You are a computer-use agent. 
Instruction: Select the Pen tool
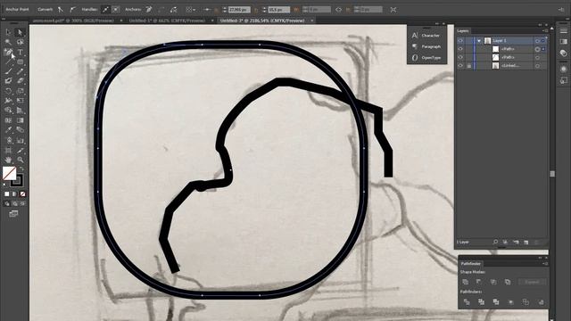coord(8,52)
